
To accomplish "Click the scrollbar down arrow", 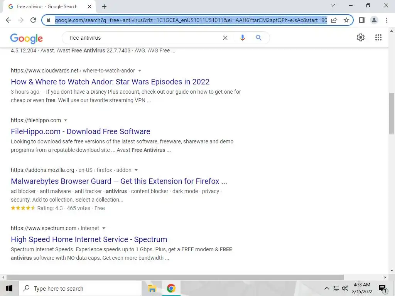I will [392, 271].
